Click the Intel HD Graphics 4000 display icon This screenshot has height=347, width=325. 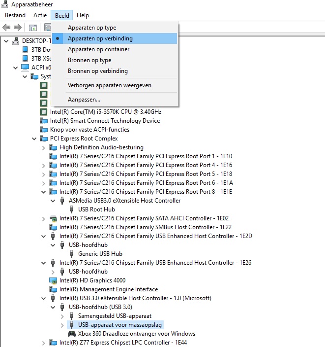point(53,280)
